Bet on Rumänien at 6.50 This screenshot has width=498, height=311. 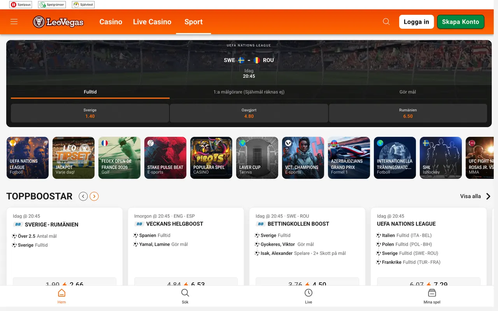click(x=408, y=113)
